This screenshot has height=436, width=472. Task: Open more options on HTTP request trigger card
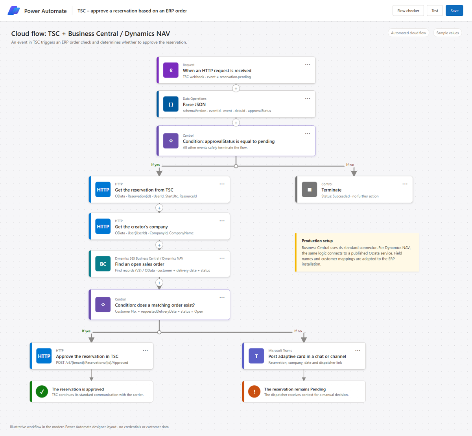click(x=308, y=65)
